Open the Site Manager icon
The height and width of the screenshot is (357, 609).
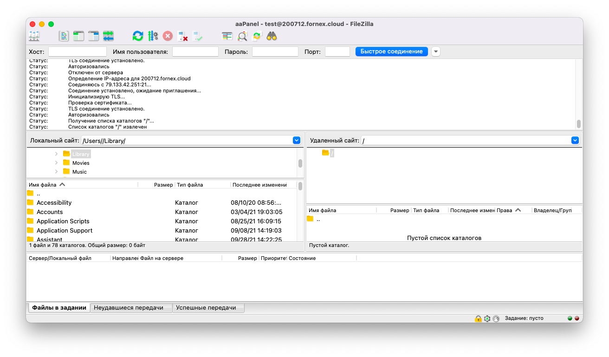point(34,36)
